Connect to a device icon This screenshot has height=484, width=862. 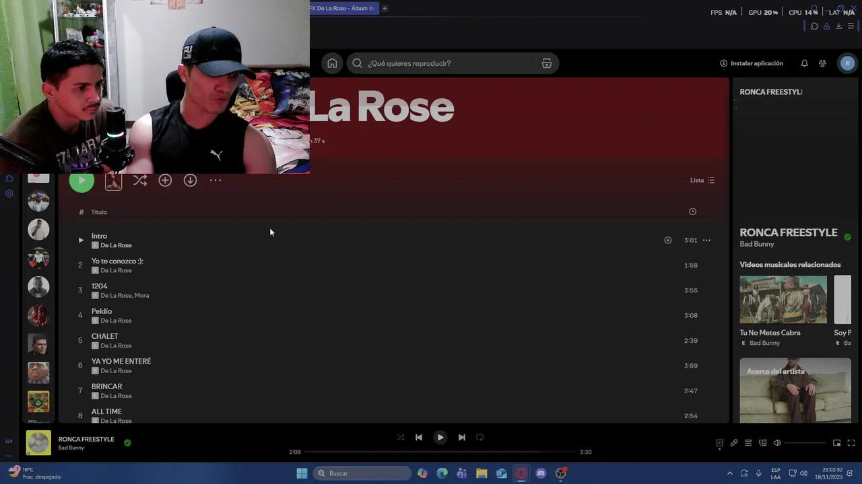click(763, 443)
